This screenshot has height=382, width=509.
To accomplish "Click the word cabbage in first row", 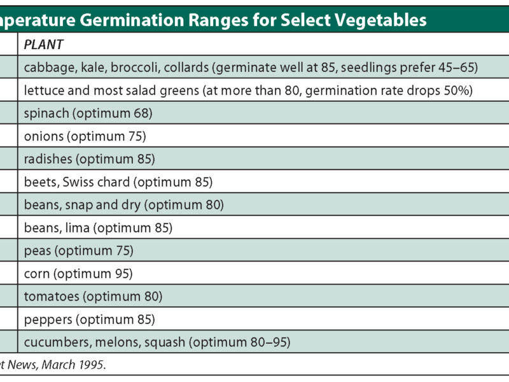I will (45, 67).
